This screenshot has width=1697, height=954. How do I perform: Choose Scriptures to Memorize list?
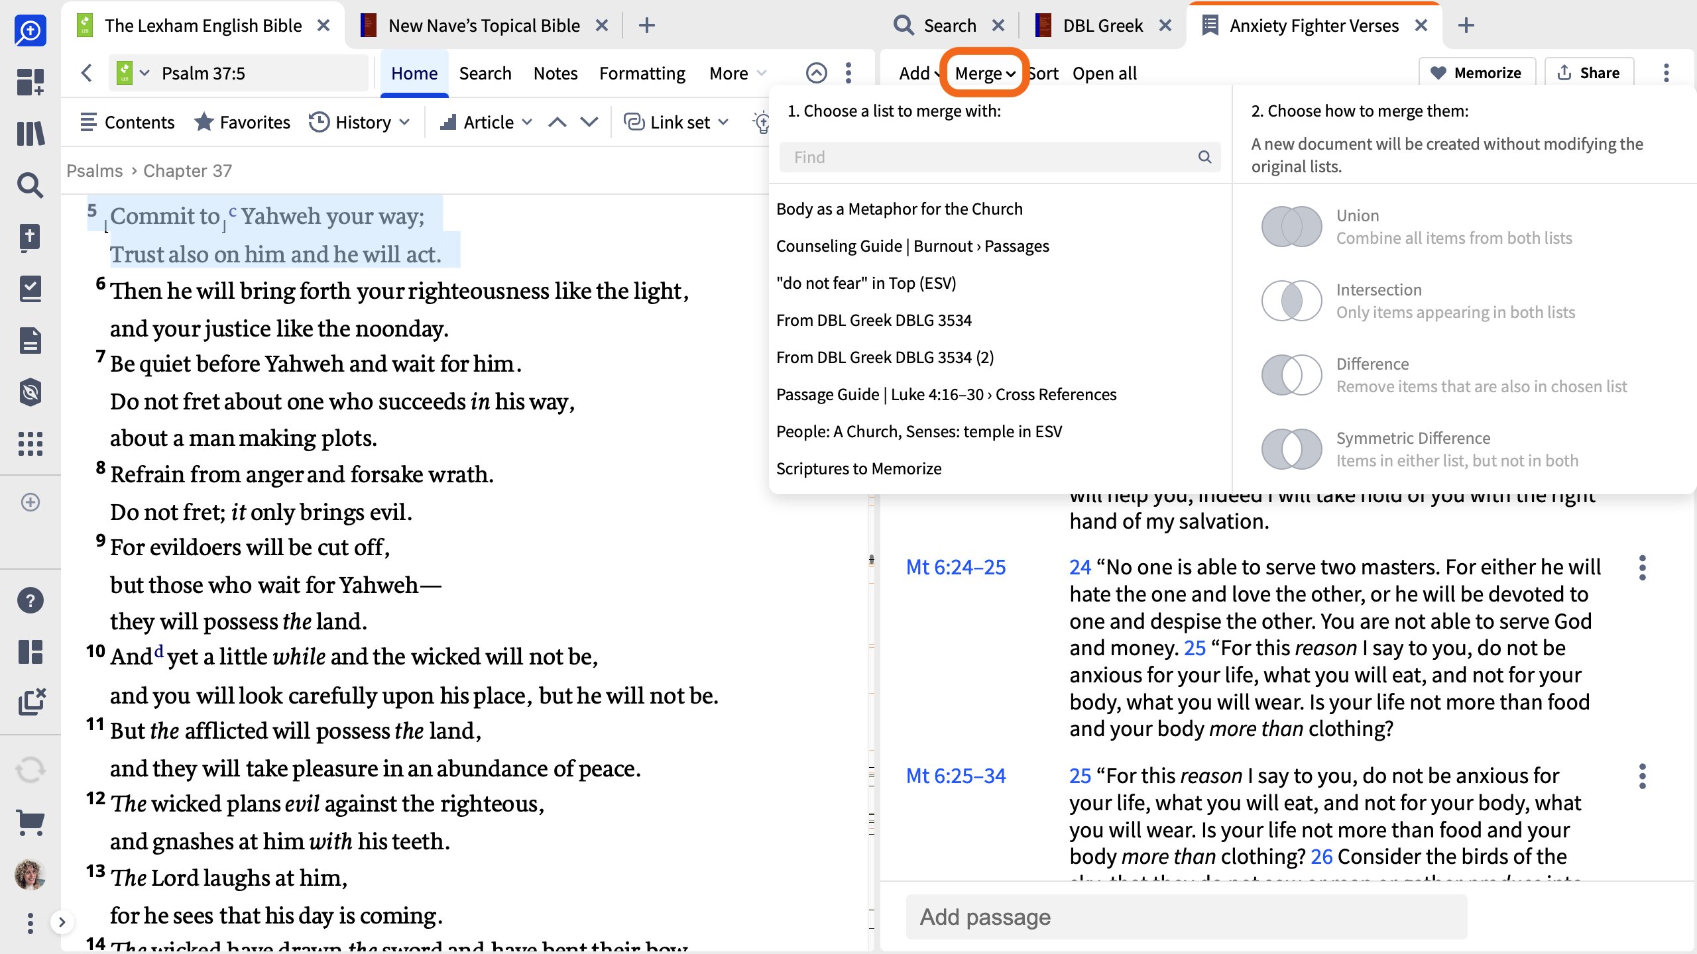point(858,468)
